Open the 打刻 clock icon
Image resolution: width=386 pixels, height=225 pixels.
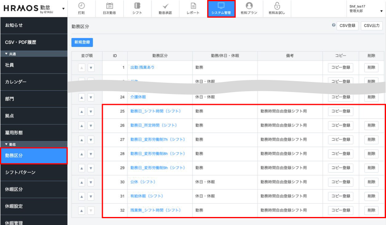pos(82,6)
